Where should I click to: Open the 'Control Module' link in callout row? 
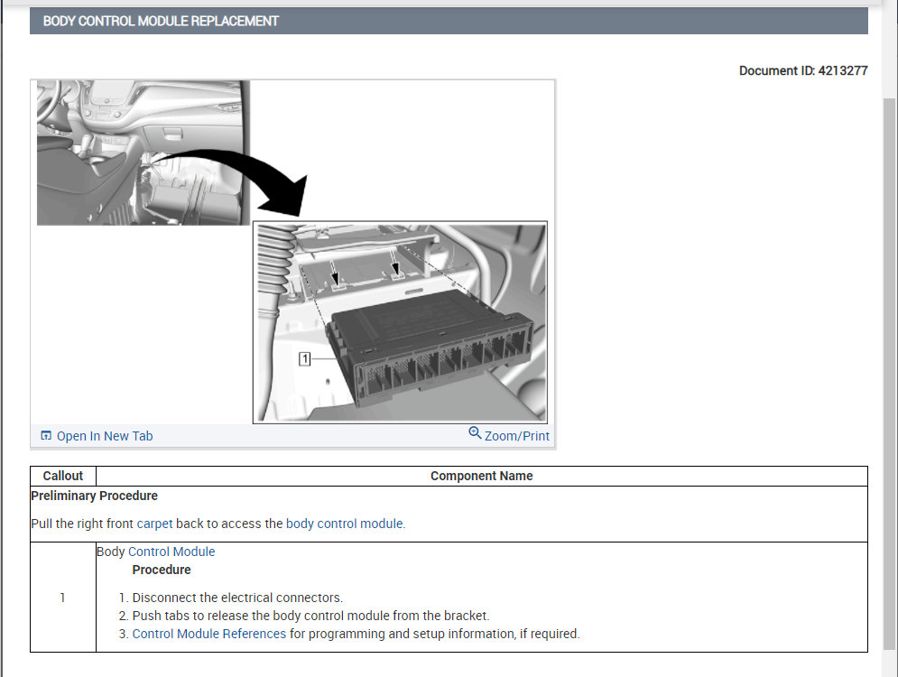[x=171, y=552]
